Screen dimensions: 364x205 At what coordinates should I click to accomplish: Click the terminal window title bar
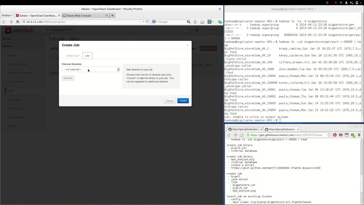click(x=294, y=9)
